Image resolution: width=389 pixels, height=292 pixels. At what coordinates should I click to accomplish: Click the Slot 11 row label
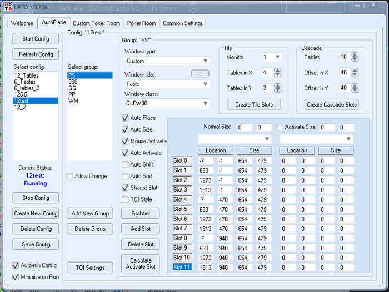pyautogui.click(x=182, y=267)
